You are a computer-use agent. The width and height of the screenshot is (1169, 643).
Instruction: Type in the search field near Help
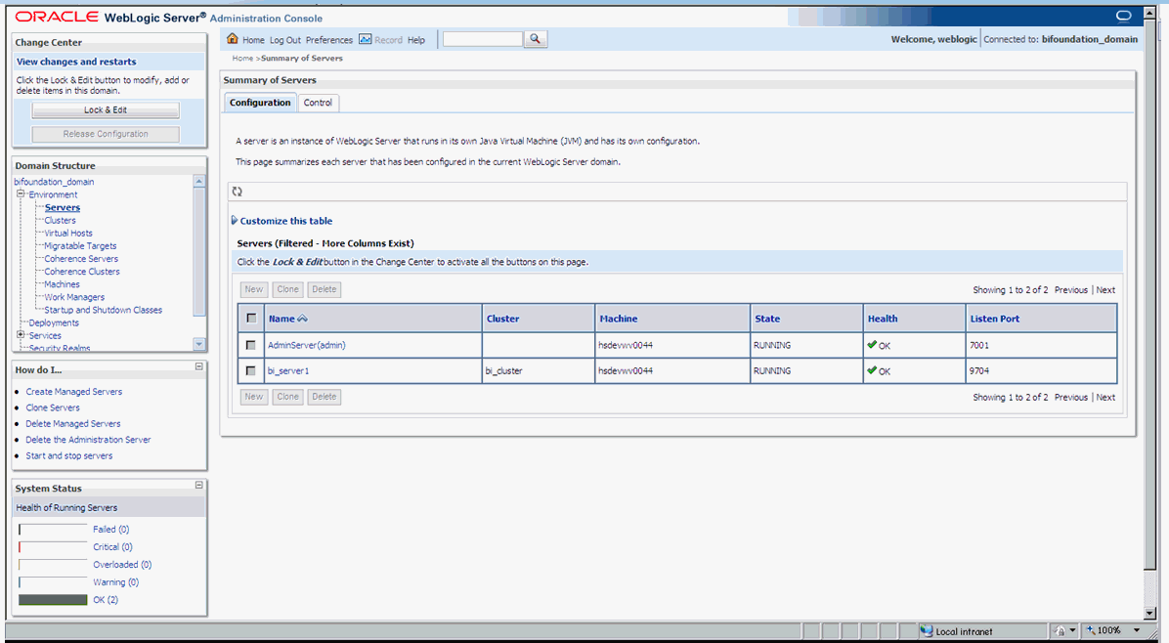[483, 38]
